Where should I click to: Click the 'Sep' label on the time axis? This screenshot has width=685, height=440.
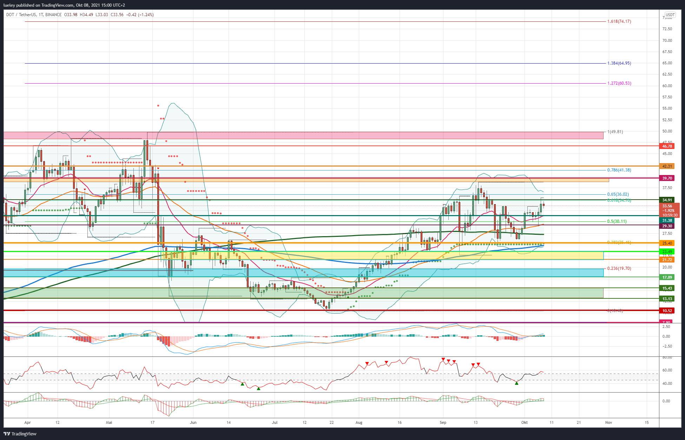click(443, 422)
